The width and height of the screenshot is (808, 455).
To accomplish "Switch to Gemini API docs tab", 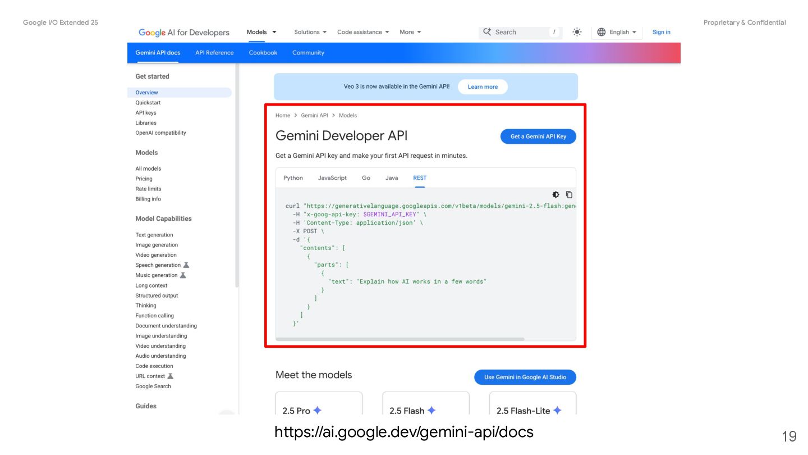I will point(158,53).
